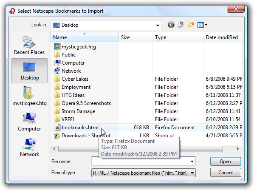Expand the File name dropdown arrow

(x=192, y=162)
